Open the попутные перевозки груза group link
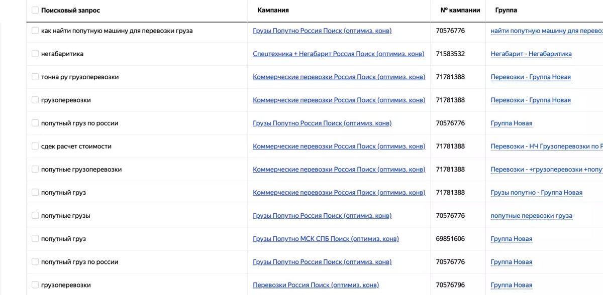 coord(531,216)
